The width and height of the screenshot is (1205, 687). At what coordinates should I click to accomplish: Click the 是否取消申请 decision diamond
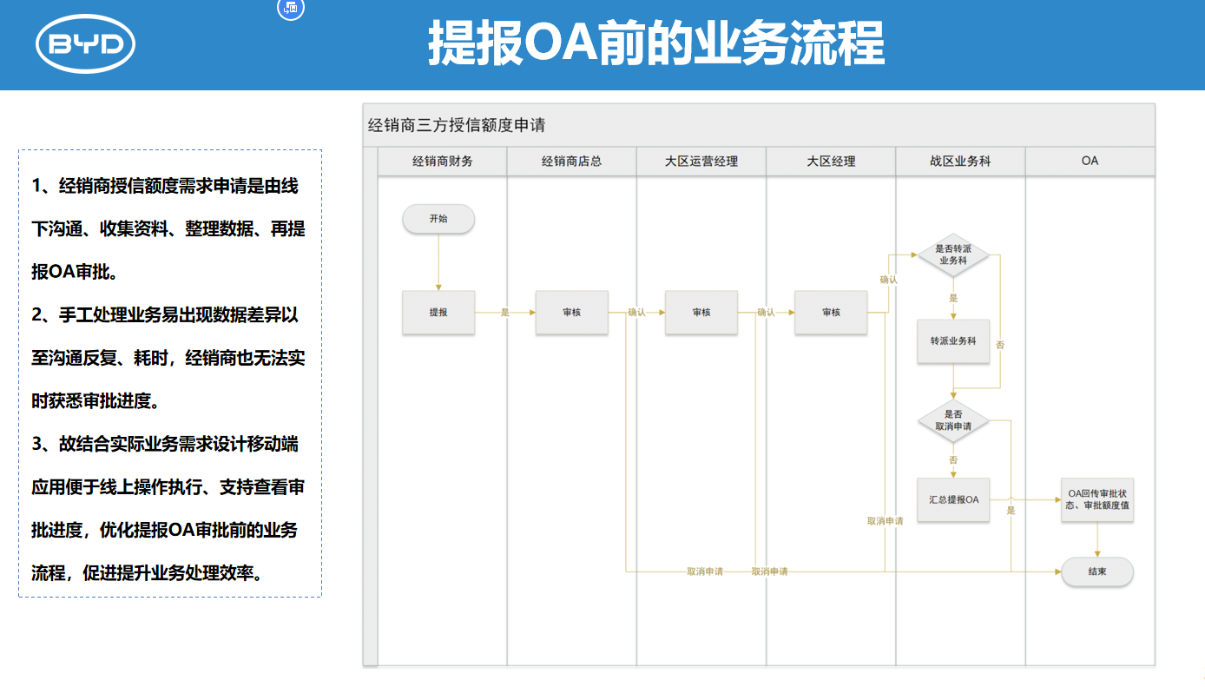click(x=953, y=420)
